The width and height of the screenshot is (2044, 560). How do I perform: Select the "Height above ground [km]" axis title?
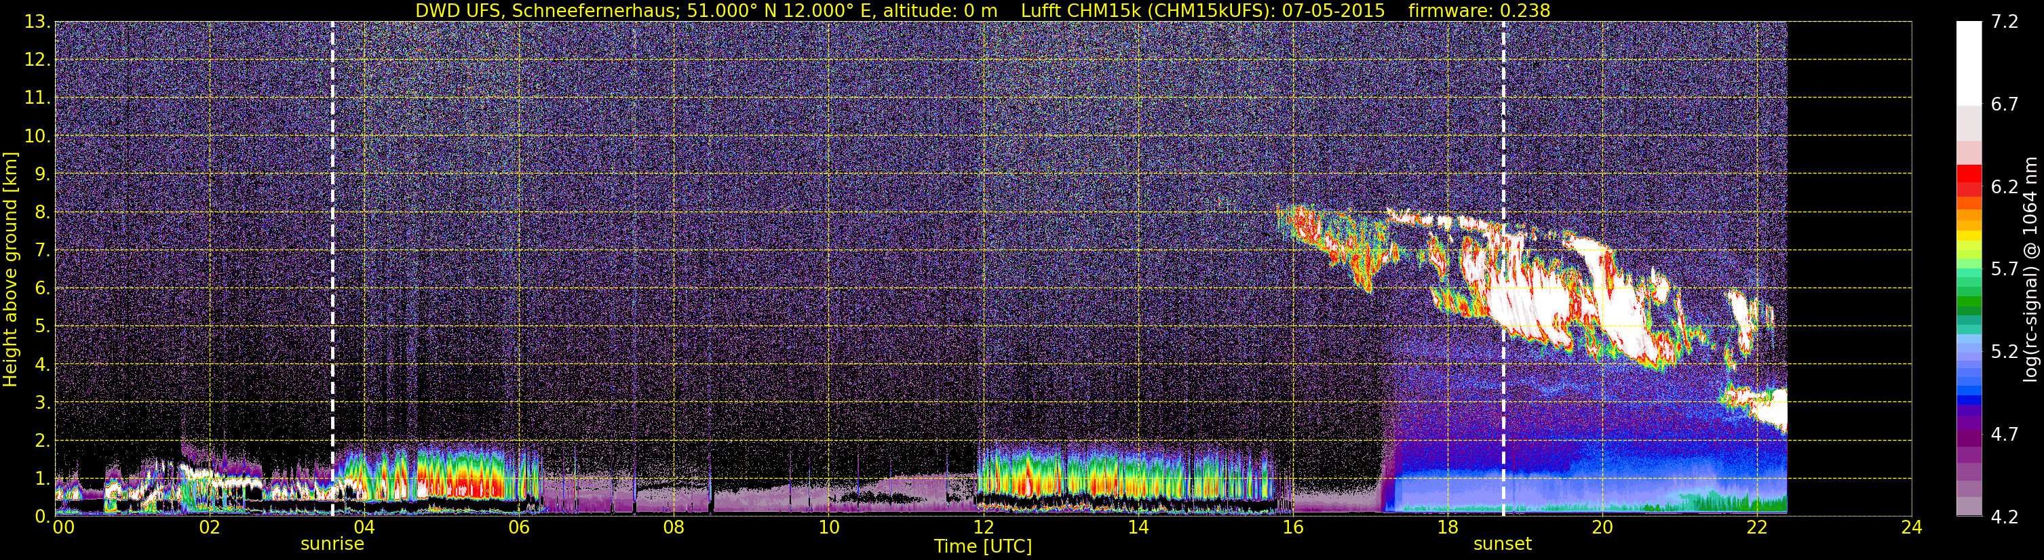pyautogui.click(x=10, y=269)
